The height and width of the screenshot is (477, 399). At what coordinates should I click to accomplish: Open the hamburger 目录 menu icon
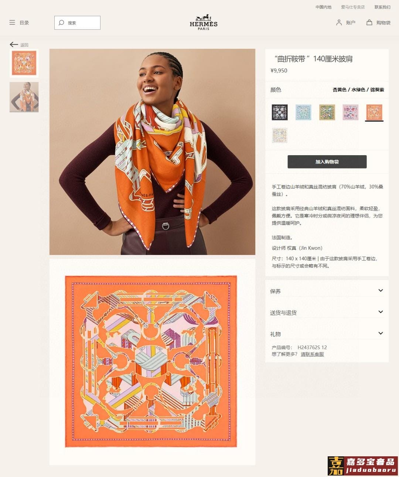point(12,23)
